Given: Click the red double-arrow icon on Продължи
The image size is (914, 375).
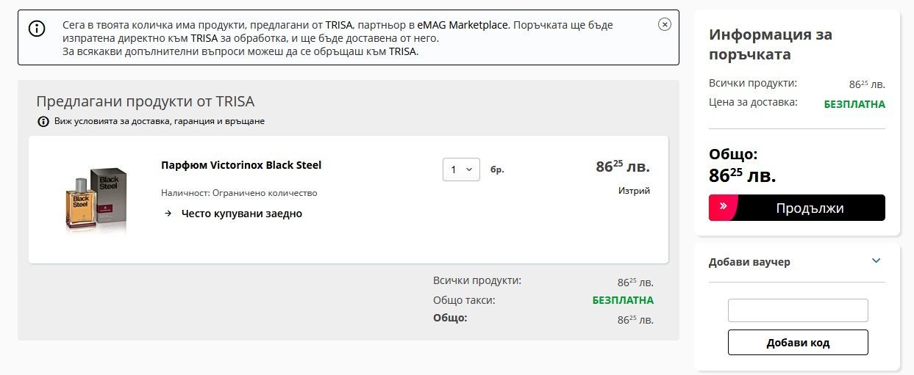Looking at the screenshot, I should 723,208.
